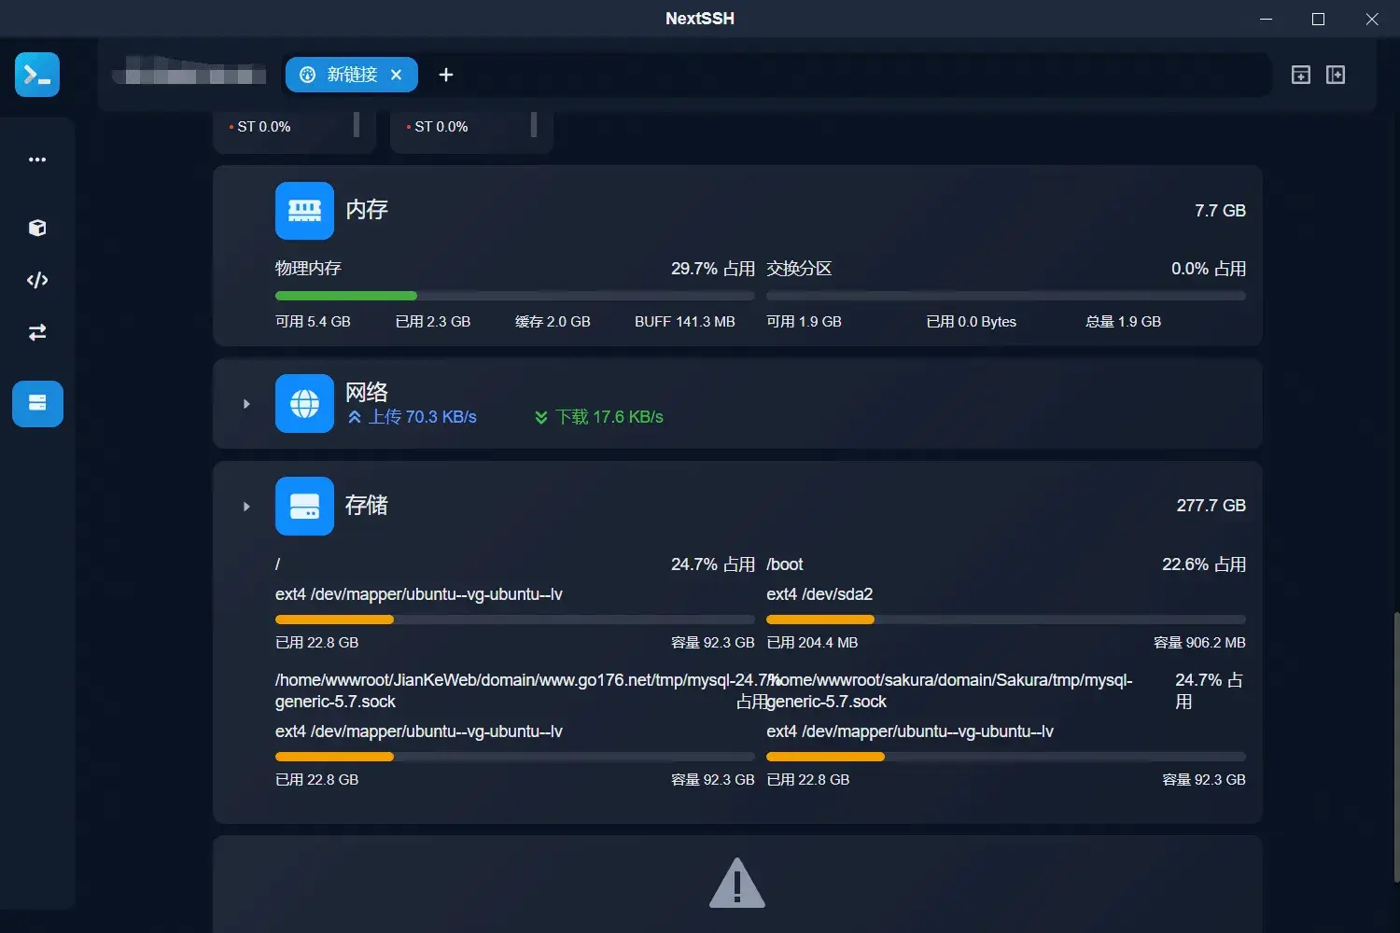Select the server monitor icon in sidebar
1400x933 pixels.
click(x=37, y=403)
